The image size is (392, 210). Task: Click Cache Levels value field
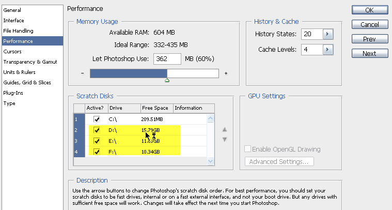(312, 50)
